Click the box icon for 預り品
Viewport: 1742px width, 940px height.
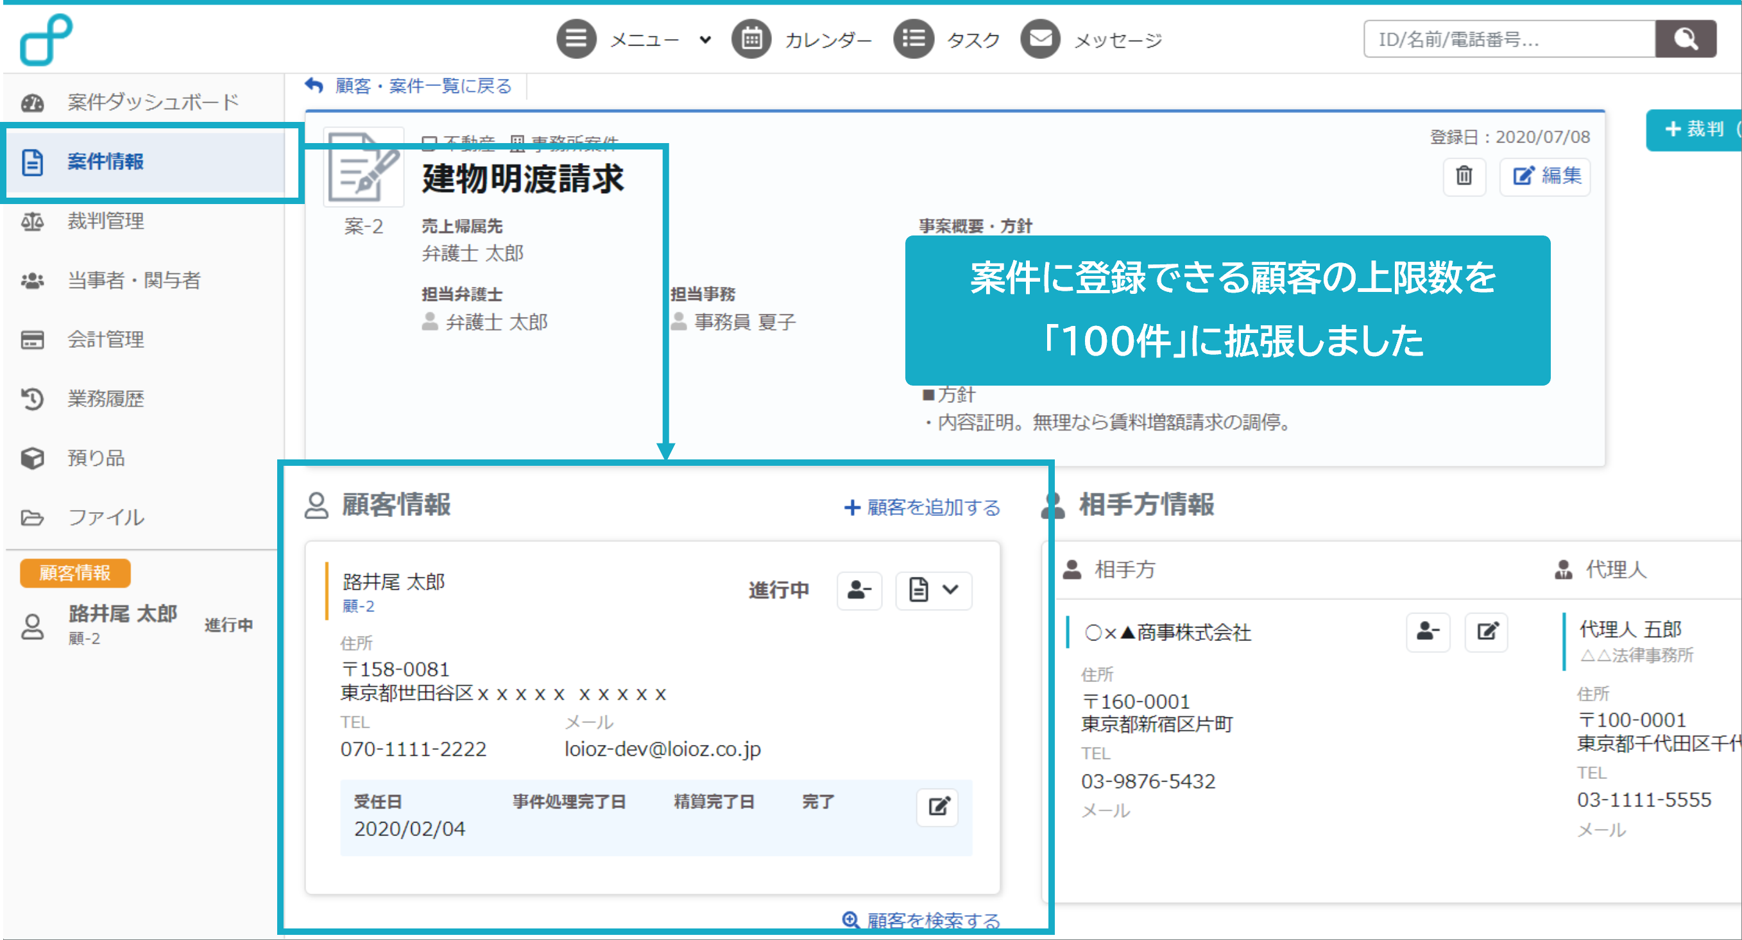32,459
